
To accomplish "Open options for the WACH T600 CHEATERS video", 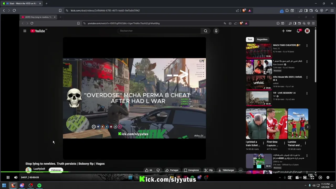I will click(307, 45).
